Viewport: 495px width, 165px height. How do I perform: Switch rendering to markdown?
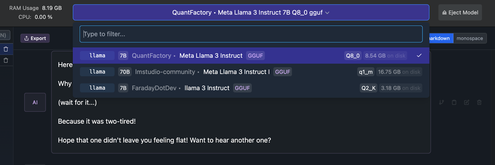439,38
